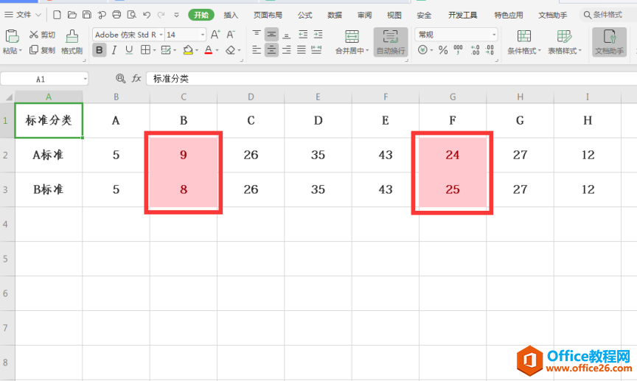This screenshot has height=381, width=637.
Task: Decrease indent
Action: click(x=303, y=35)
